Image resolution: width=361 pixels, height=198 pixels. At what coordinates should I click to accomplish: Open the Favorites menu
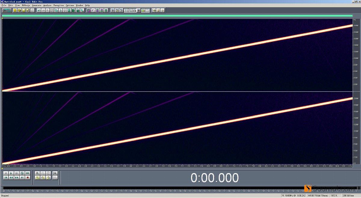click(x=59, y=5)
